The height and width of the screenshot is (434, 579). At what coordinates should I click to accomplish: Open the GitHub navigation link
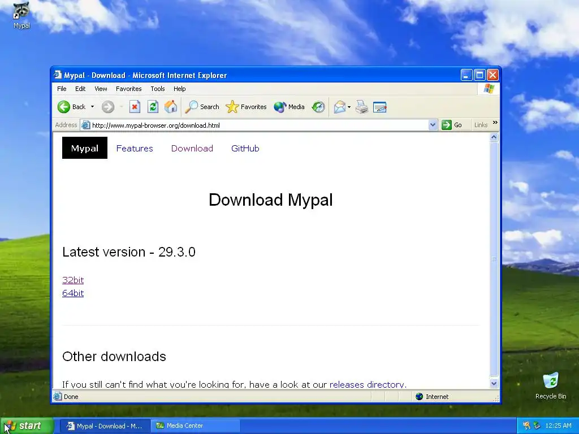pos(245,149)
